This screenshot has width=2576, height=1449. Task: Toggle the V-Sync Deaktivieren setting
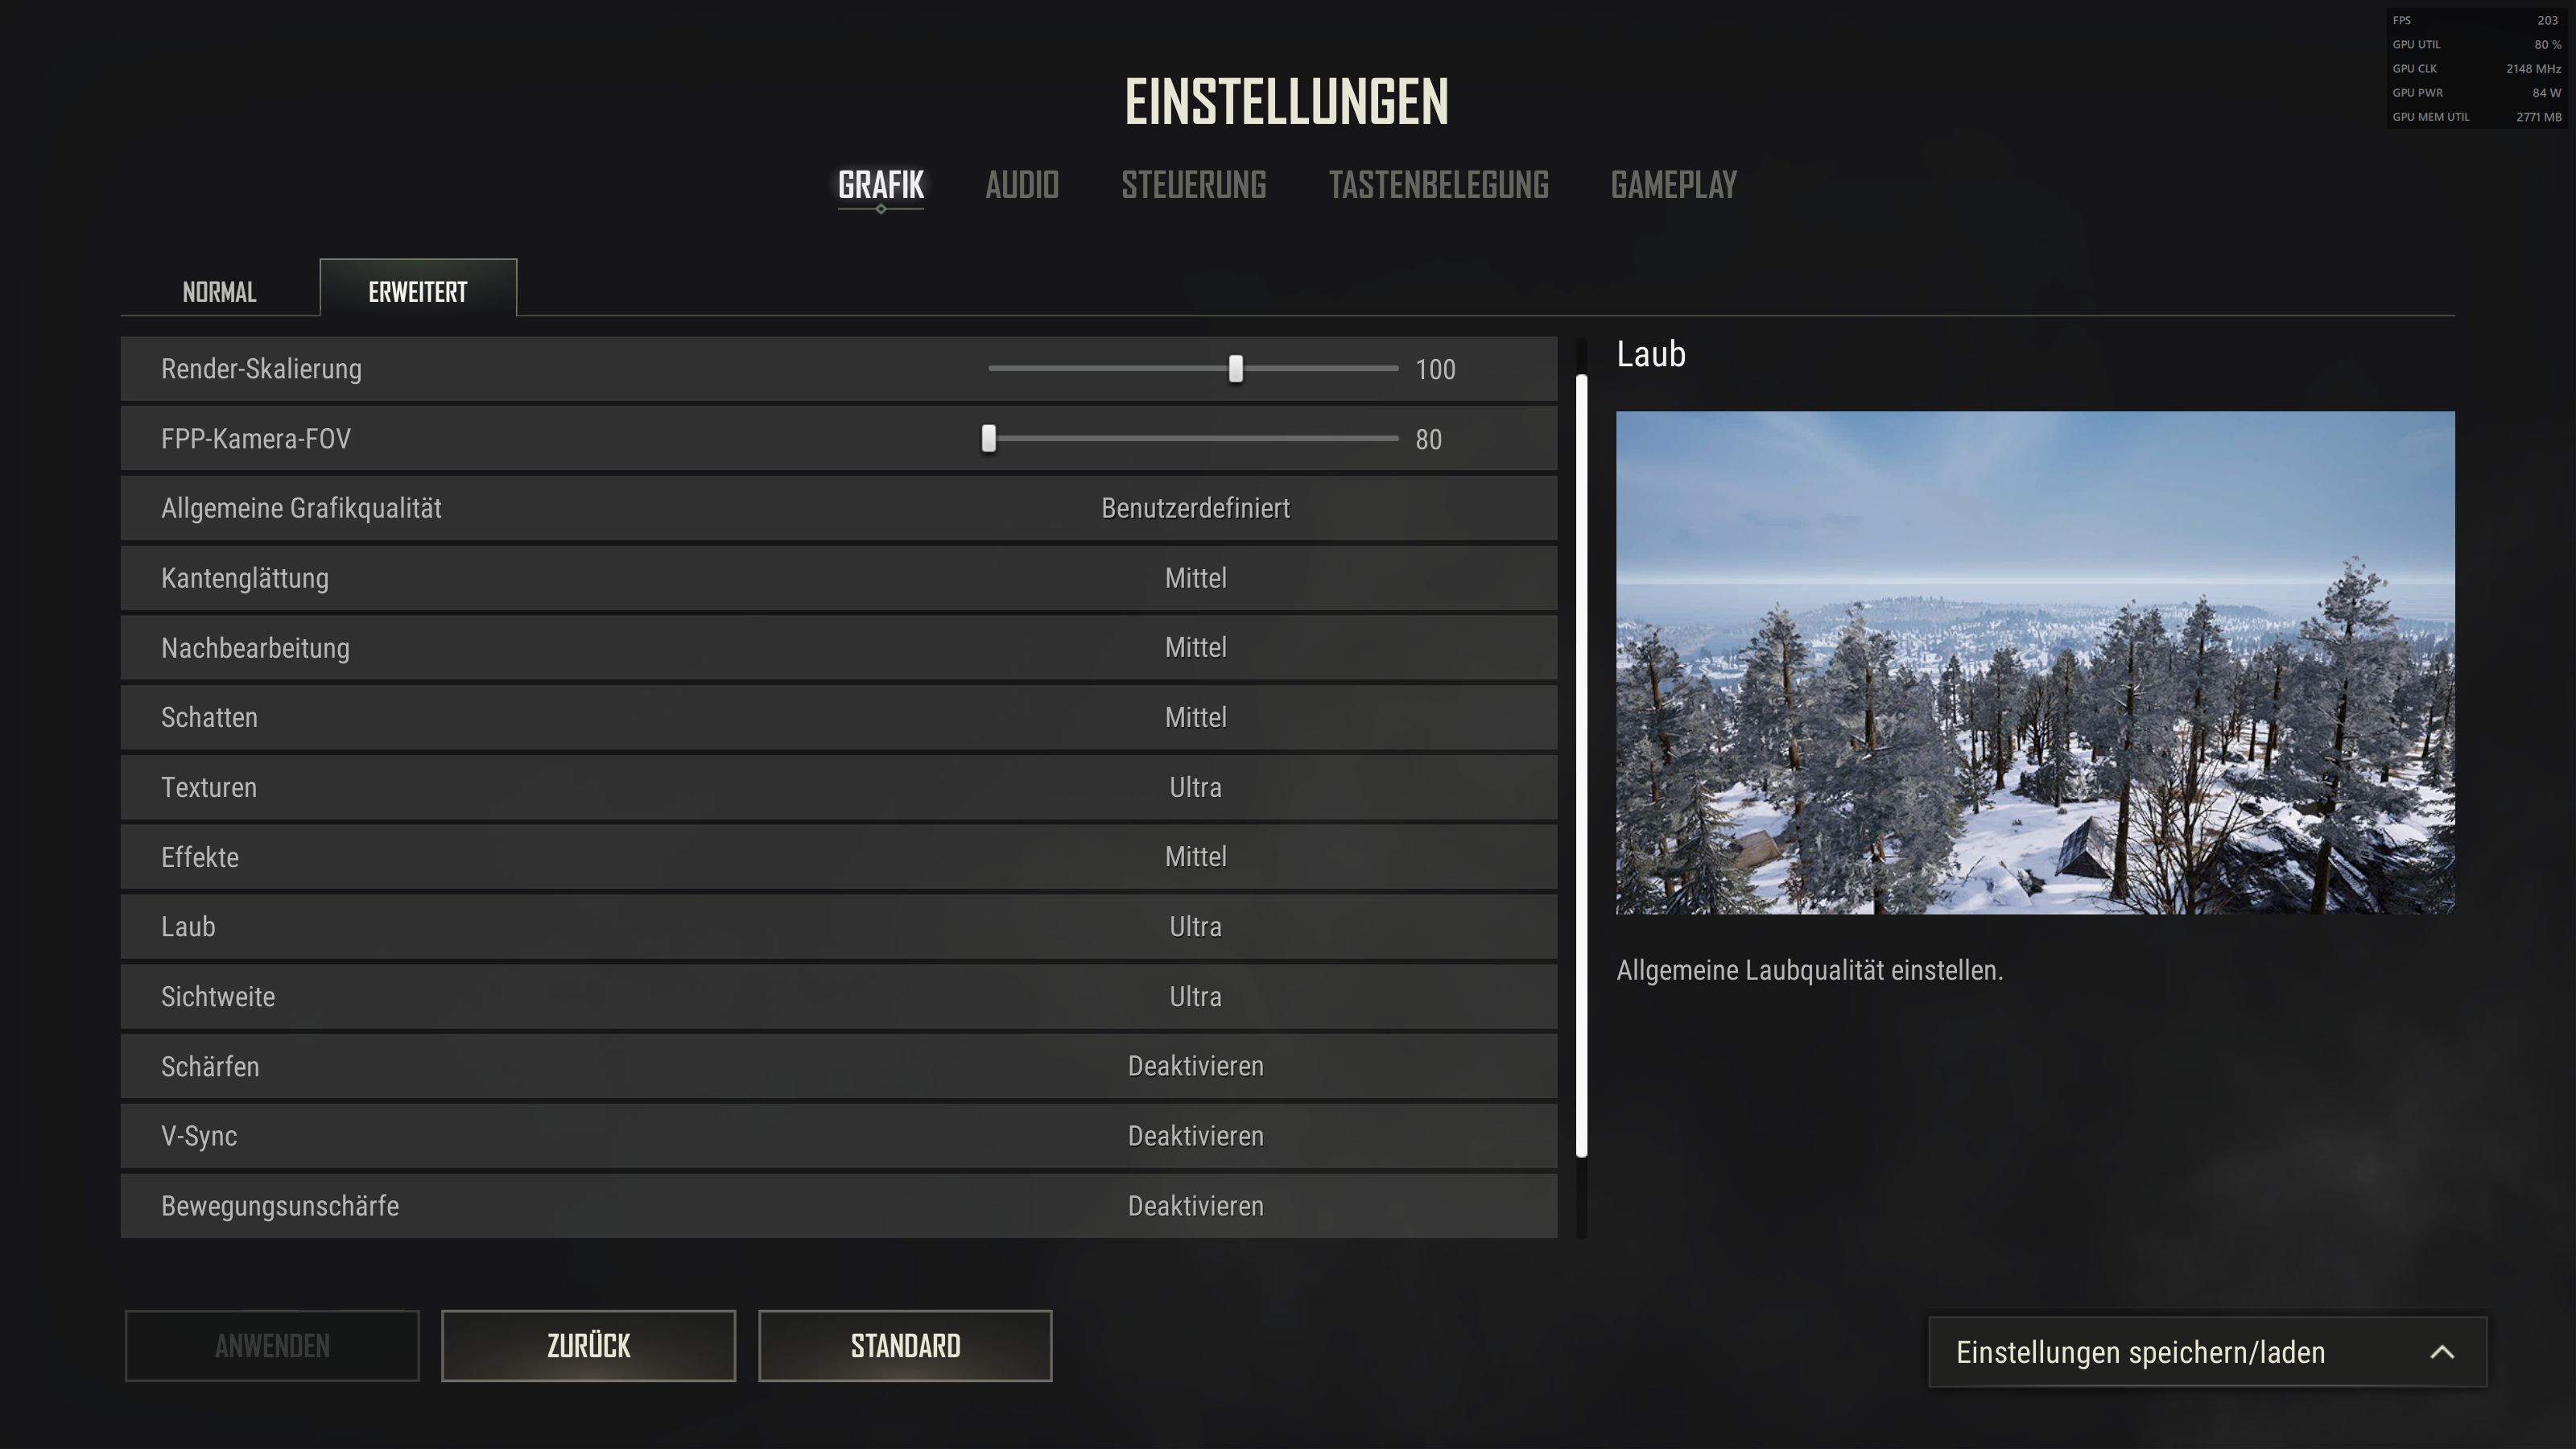(1195, 1136)
